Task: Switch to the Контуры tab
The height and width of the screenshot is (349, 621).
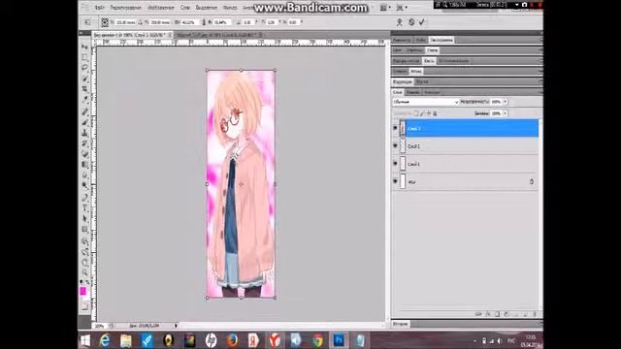Action: pyautogui.click(x=432, y=92)
